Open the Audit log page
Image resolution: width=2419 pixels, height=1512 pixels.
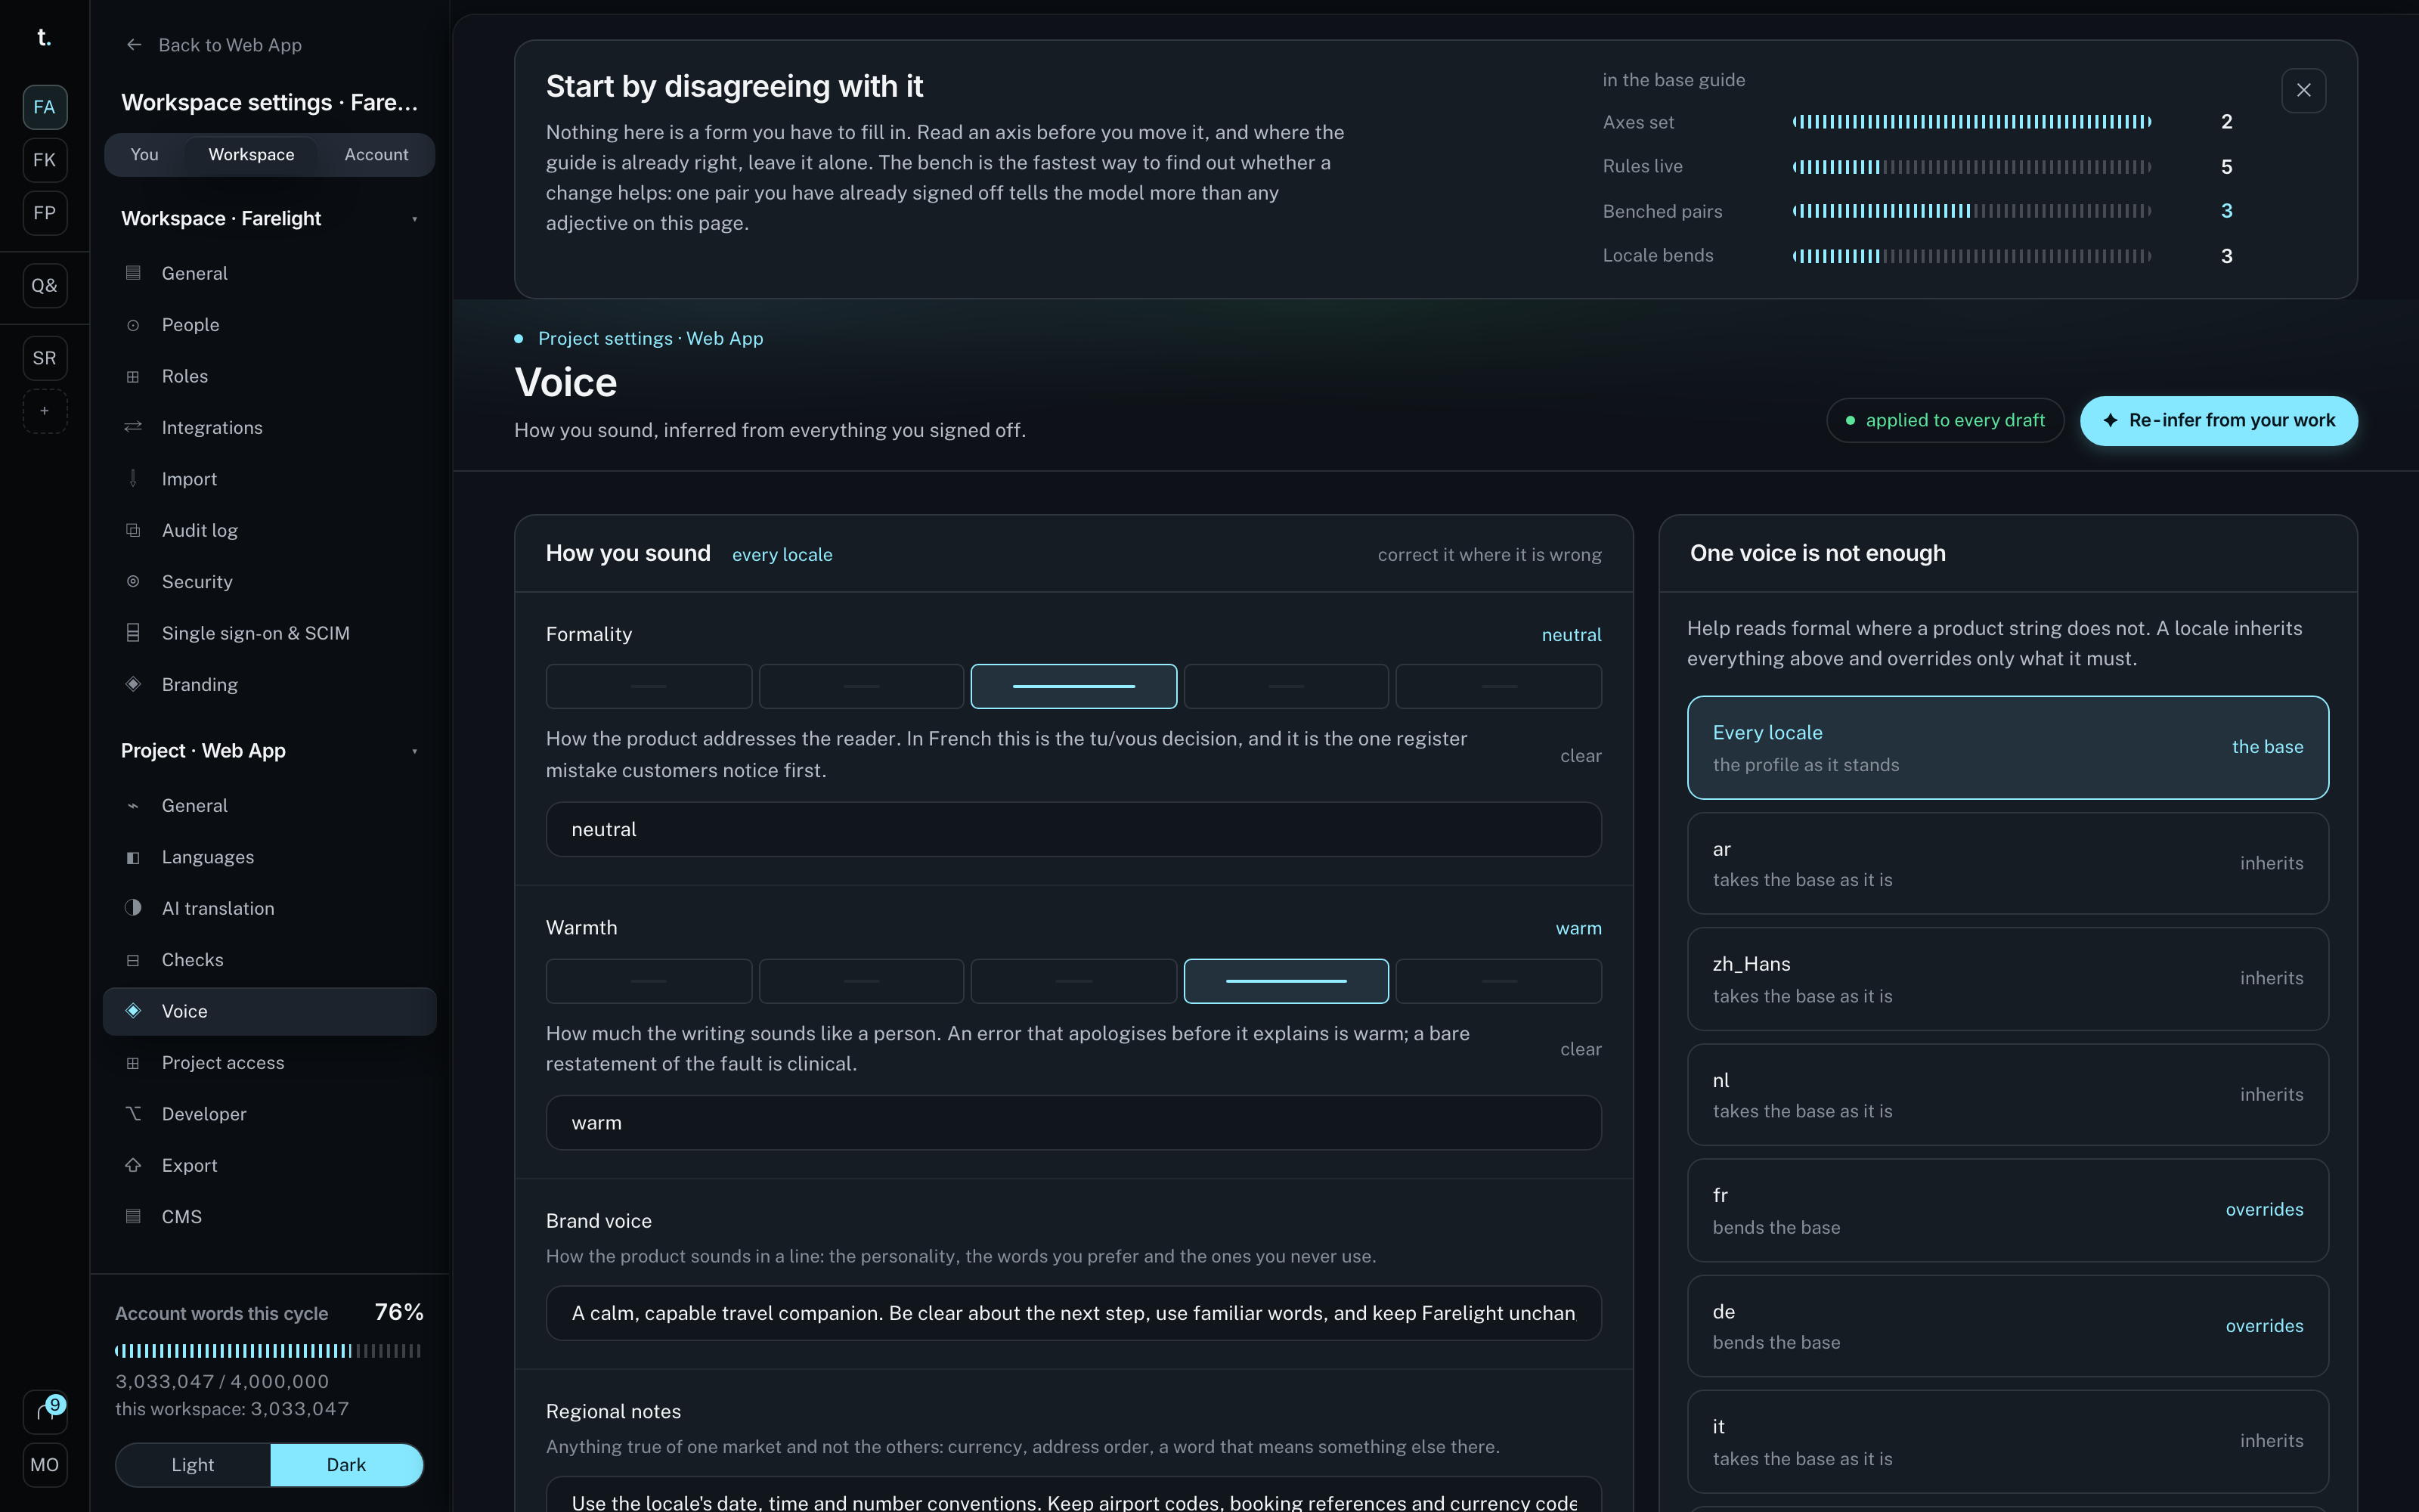pos(269,530)
